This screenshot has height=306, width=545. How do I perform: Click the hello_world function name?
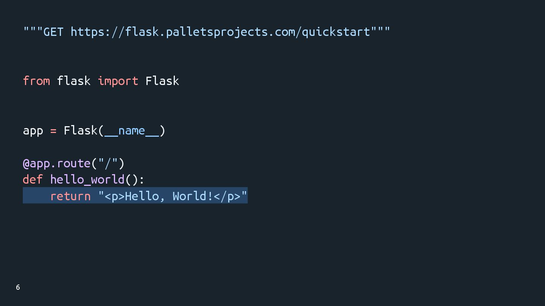point(87,179)
